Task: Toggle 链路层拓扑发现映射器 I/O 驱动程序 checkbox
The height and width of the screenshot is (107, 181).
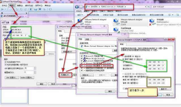Action: [82, 68]
